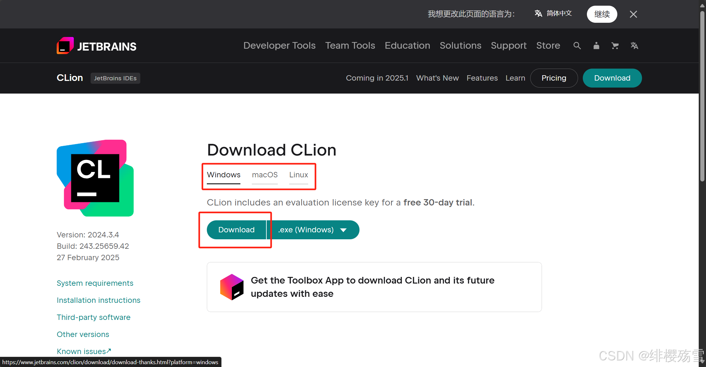The image size is (706, 367).
Task: Expand the .exe (Windows) installer dropdown
Action: click(313, 230)
